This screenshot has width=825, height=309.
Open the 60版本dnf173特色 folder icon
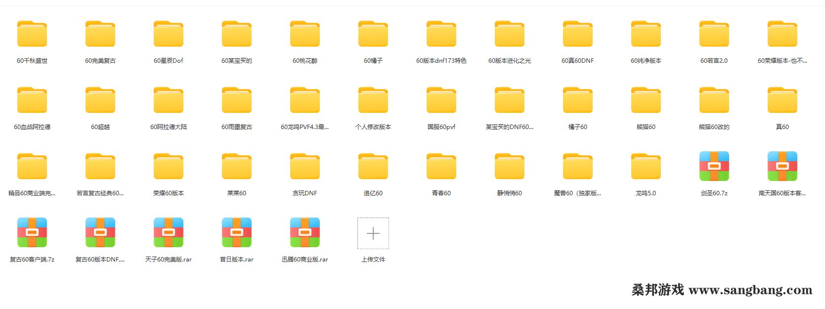click(x=441, y=34)
